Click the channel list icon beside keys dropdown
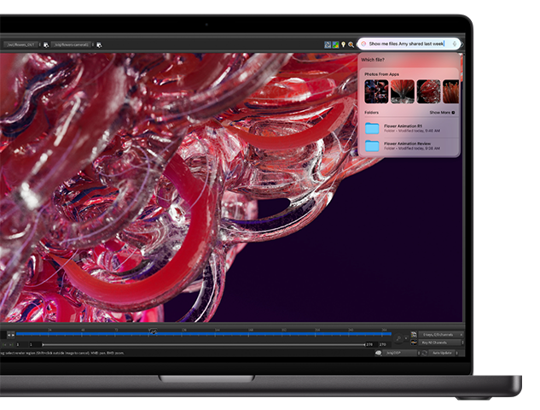The width and height of the screenshot is (540, 410). [x=414, y=335]
